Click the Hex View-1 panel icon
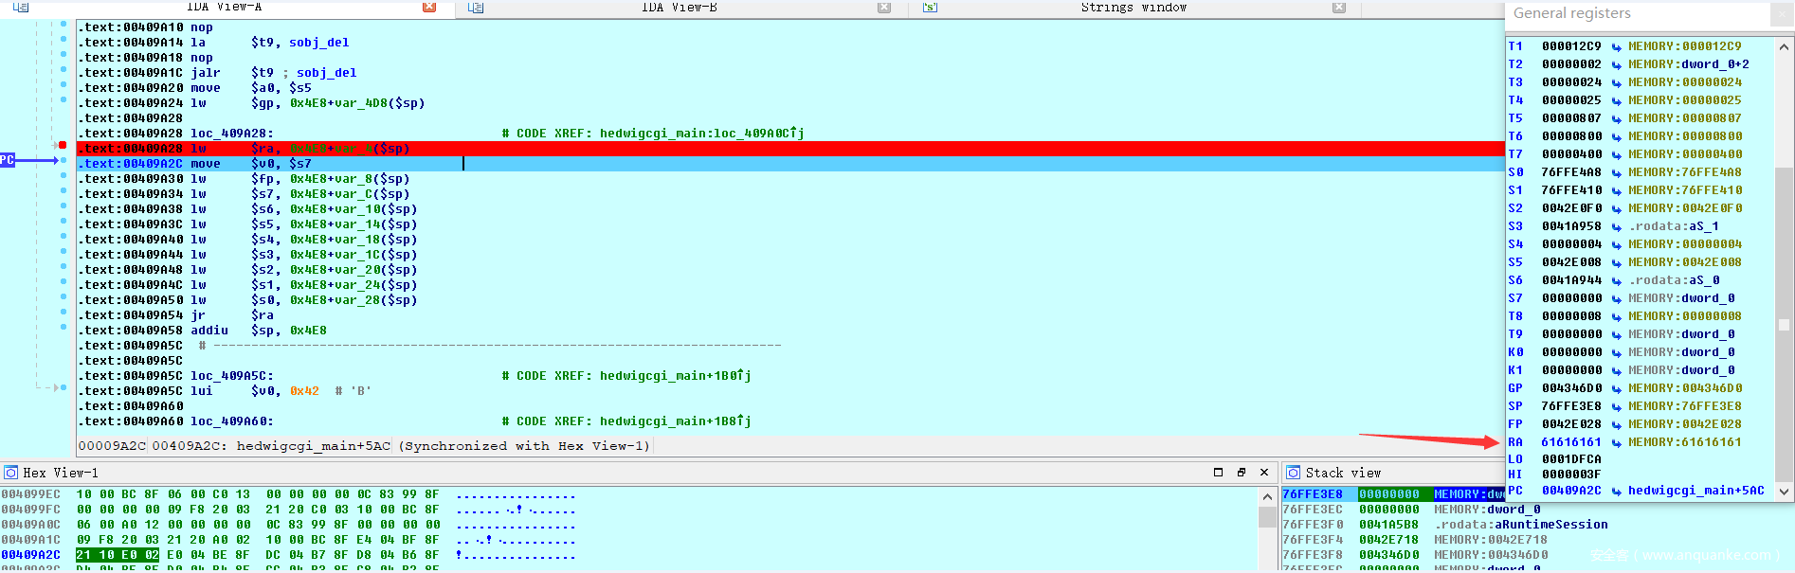Screen dimensions: 1795x573 (10, 473)
